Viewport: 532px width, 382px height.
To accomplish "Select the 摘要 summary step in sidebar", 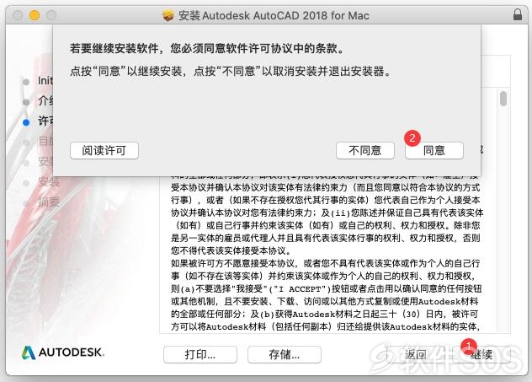I will click(x=49, y=202).
